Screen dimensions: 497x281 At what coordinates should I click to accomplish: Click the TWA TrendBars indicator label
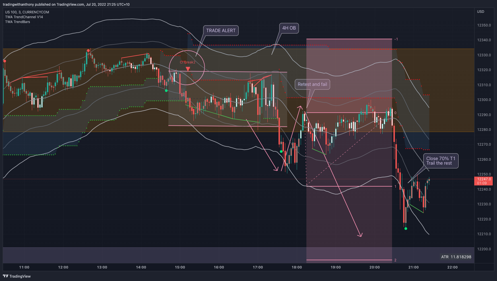(17, 22)
